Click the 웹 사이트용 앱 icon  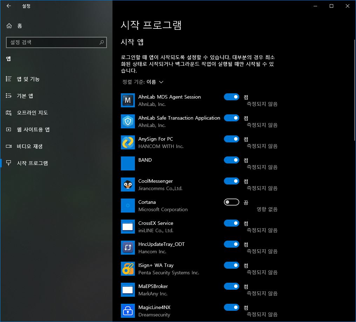click(x=9, y=129)
